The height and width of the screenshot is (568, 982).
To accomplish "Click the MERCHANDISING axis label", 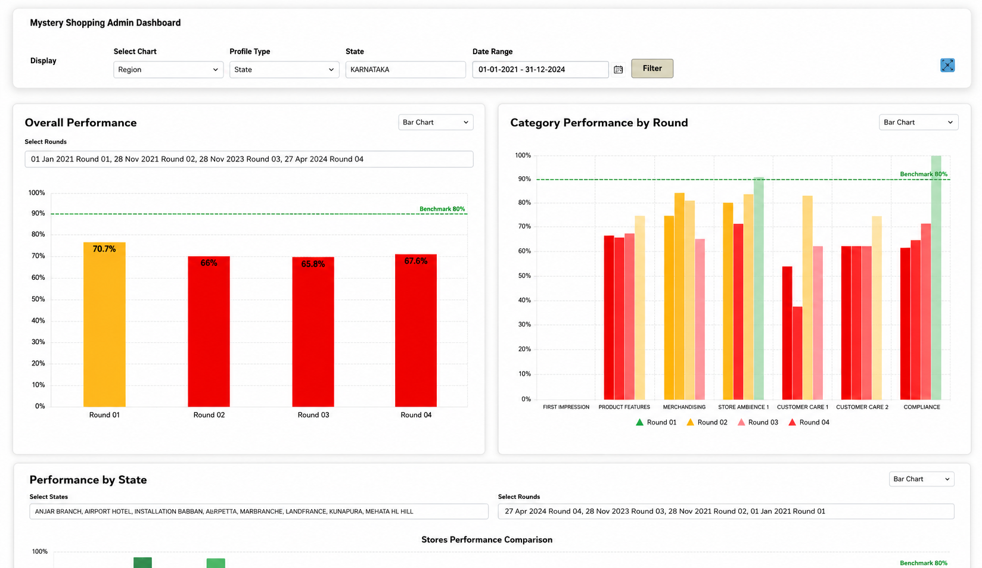I will pos(684,407).
